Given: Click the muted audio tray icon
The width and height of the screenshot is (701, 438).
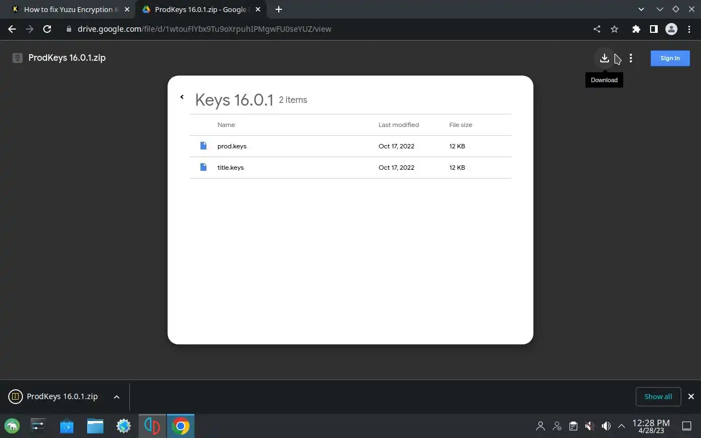Looking at the screenshot, I should coord(589,426).
